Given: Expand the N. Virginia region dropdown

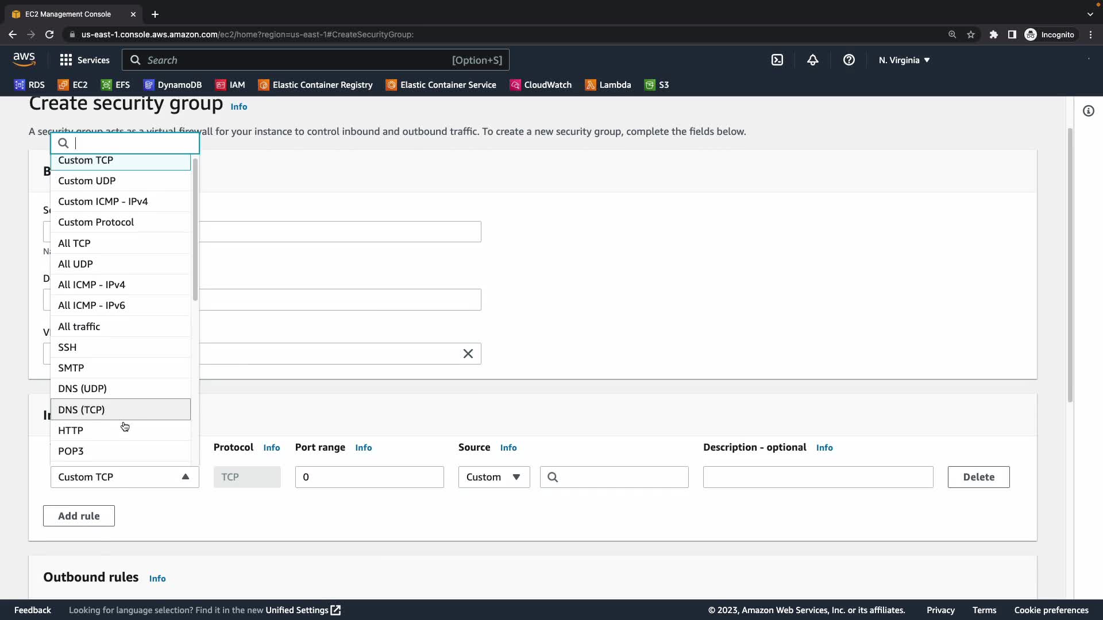Looking at the screenshot, I should tap(904, 60).
